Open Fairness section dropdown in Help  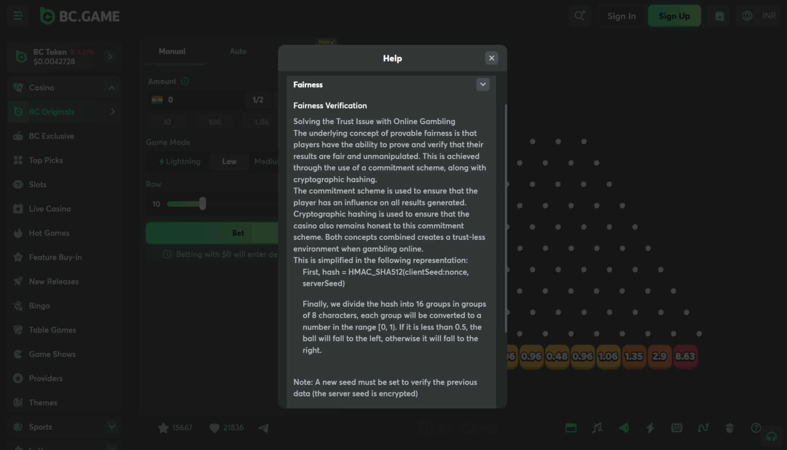[483, 84]
